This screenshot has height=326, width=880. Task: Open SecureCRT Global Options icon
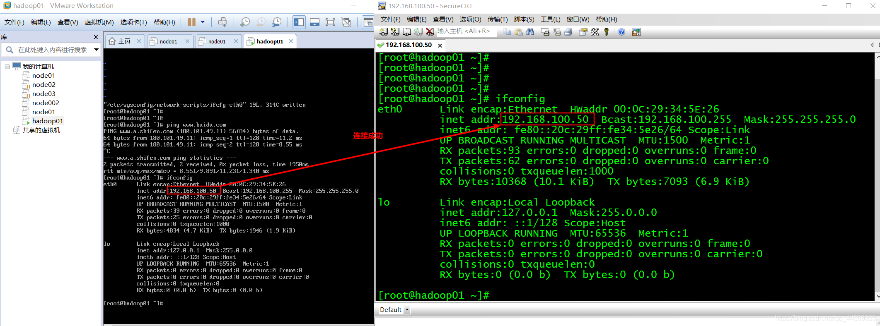[x=595, y=31]
